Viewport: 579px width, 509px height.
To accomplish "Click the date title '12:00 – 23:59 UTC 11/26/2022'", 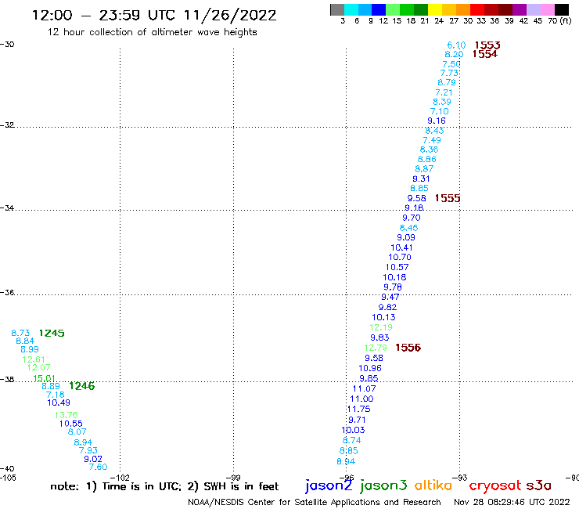I will pyautogui.click(x=154, y=15).
